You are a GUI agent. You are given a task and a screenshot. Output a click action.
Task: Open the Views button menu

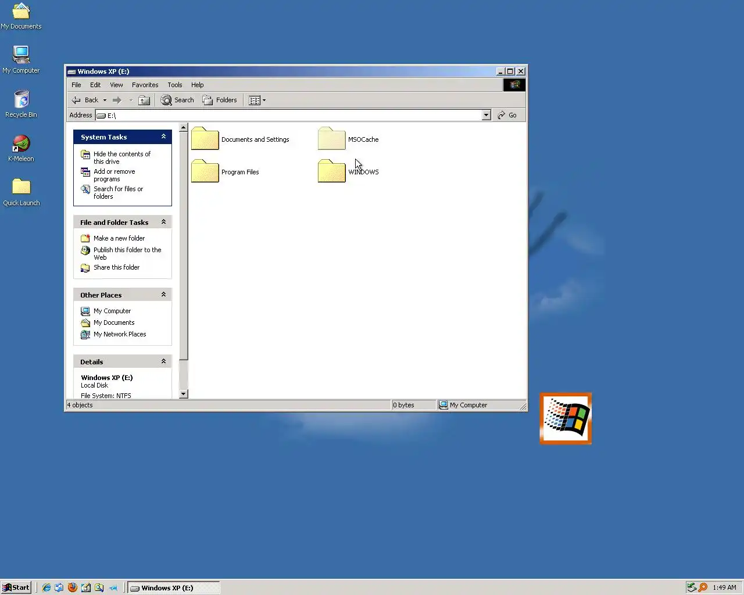pyautogui.click(x=257, y=100)
